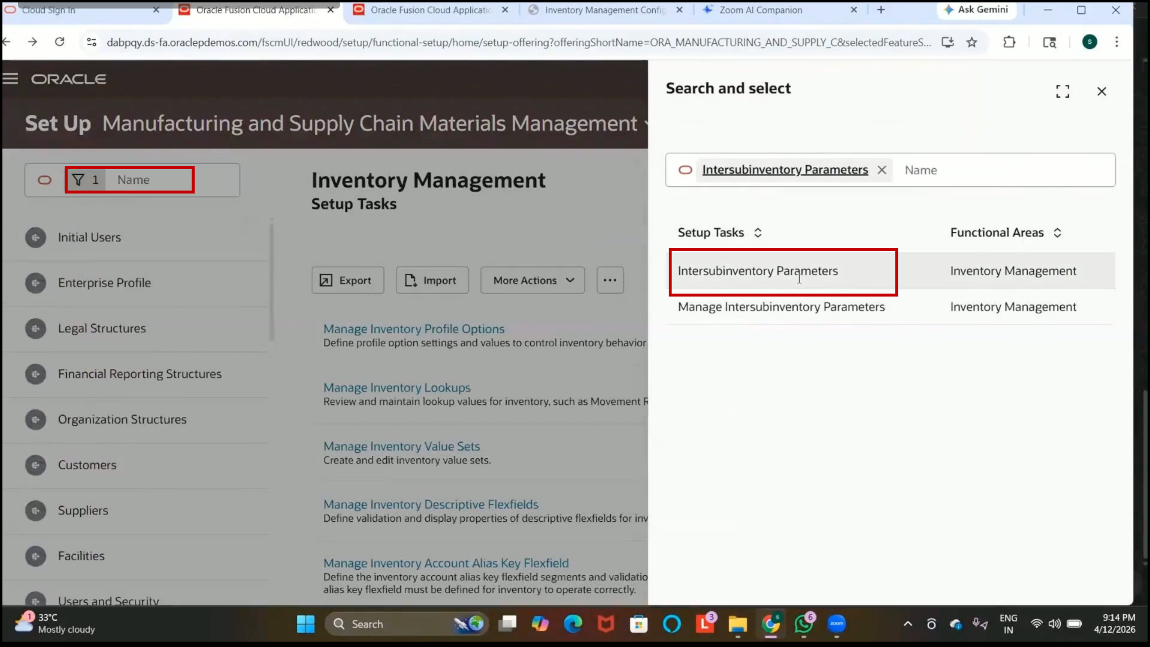Viewport: 1150px width, 647px height.
Task: Click the green S profile avatar
Action: [x=1090, y=42]
